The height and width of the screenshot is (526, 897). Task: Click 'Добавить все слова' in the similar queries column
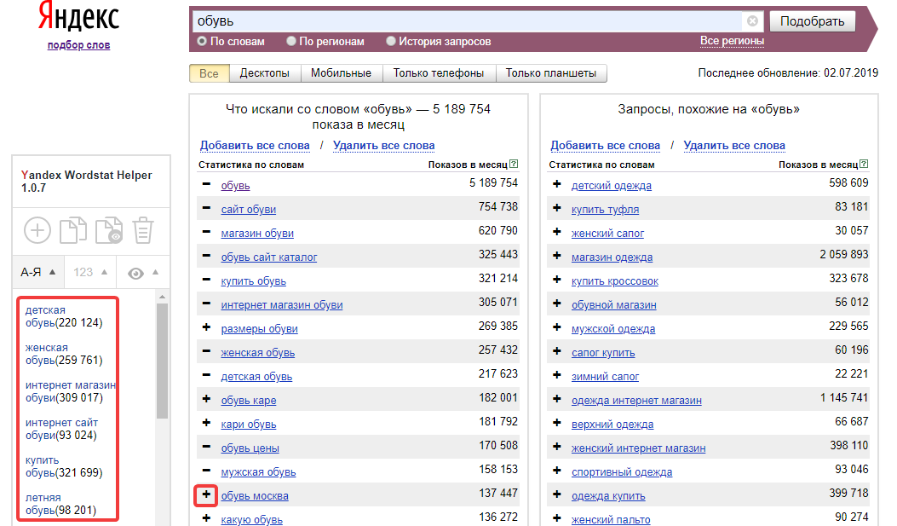coord(606,146)
